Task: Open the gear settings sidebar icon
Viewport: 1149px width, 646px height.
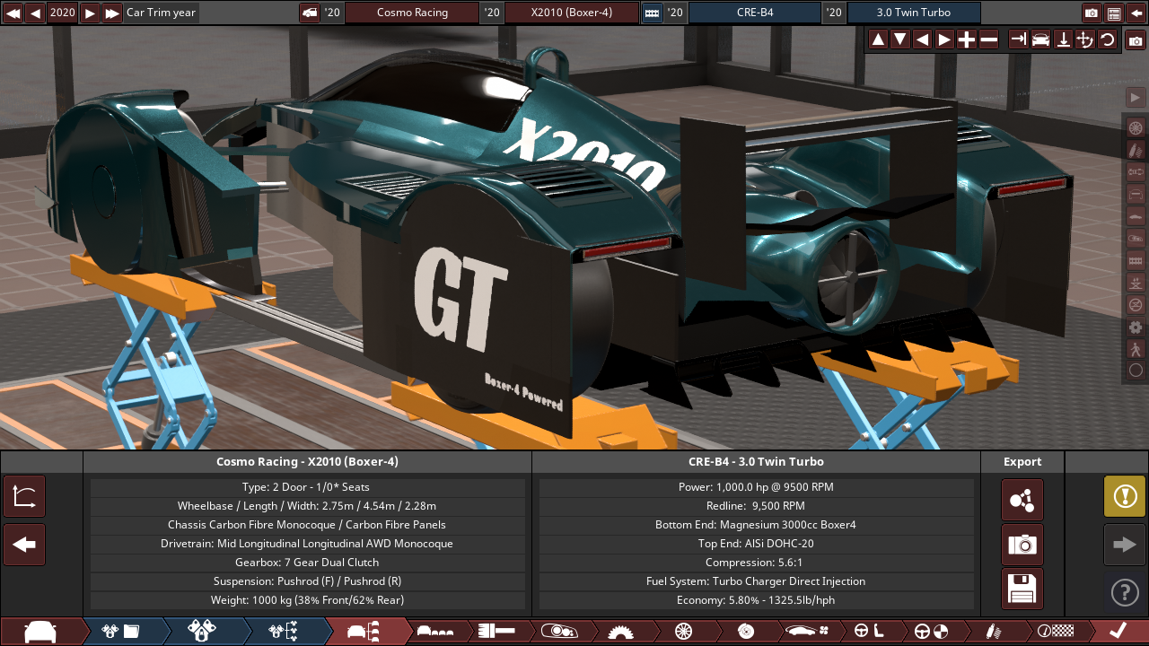Action: (x=1136, y=327)
